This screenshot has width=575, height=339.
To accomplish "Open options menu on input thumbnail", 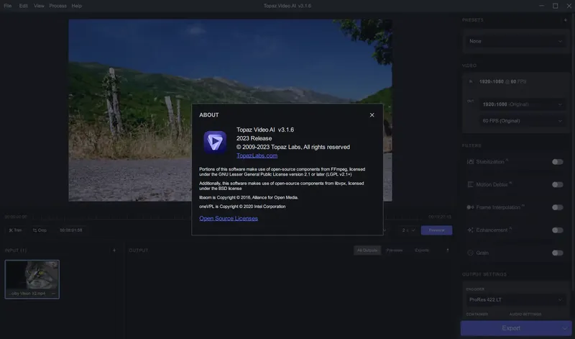I will pos(53,294).
